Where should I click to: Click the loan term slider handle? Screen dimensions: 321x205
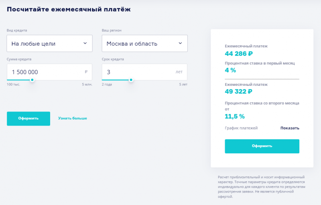pos(131,80)
